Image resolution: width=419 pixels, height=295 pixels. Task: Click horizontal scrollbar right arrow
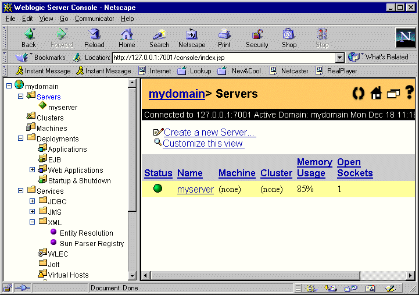(410, 275)
